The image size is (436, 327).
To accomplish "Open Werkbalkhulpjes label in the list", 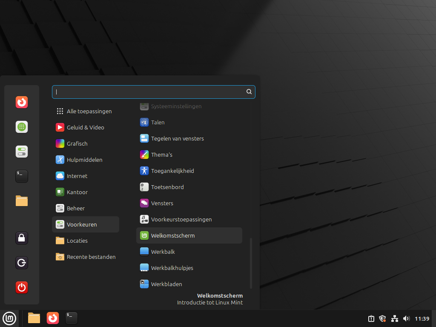I will click(x=172, y=268).
